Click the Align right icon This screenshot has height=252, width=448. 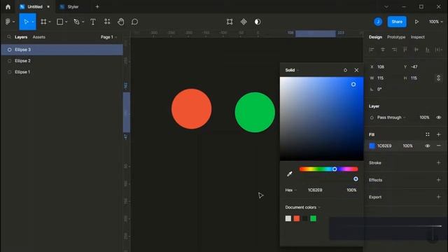(394, 50)
